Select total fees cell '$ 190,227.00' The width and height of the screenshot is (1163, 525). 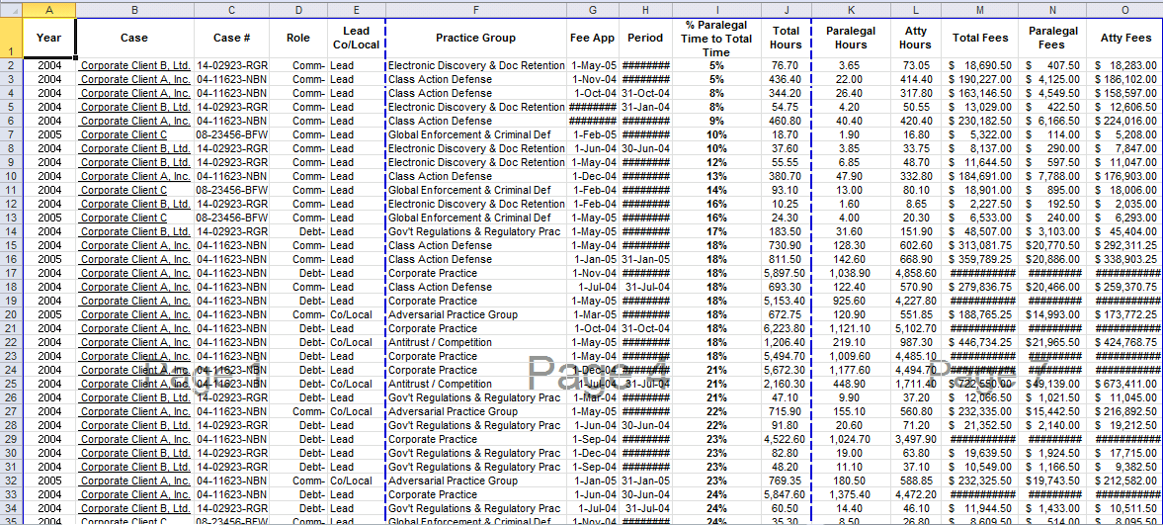pyautogui.click(x=980, y=79)
